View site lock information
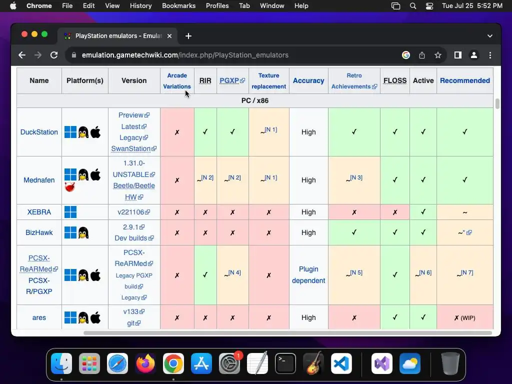The width and height of the screenshot is (512, 384). point(74,55)
